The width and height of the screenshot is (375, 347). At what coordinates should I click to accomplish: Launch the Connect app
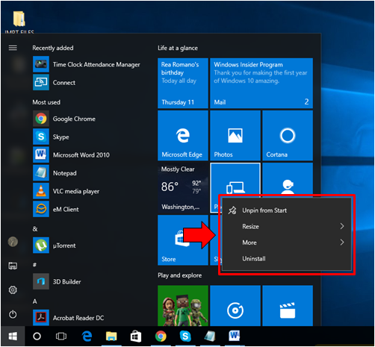click(54, 82)
